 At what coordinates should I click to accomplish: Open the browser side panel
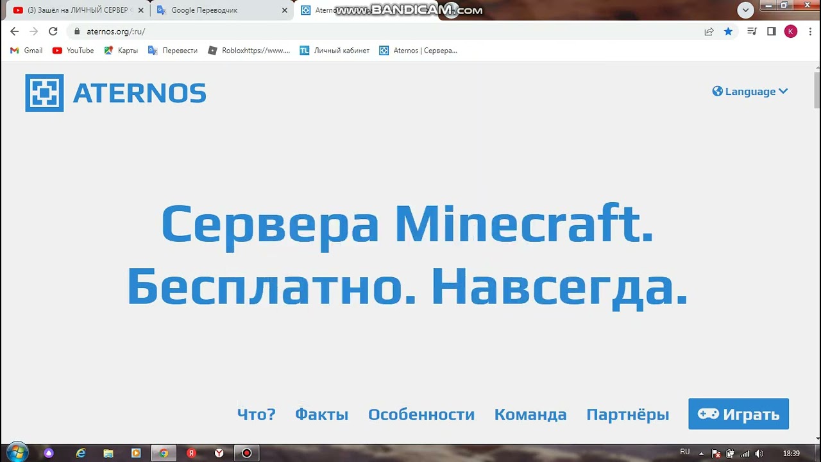(772, 31)
